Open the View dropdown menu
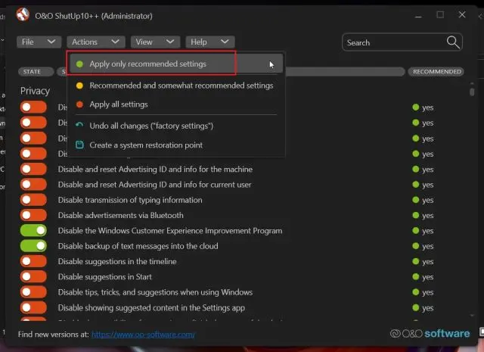Image resolution: width=484 pixels, height=352 pixels. click(x=155, y=42)
